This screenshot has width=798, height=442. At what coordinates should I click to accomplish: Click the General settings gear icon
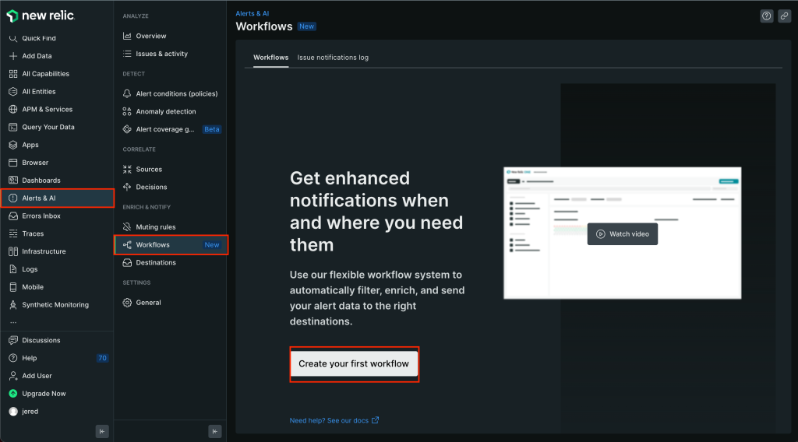(x=127, y=303)
